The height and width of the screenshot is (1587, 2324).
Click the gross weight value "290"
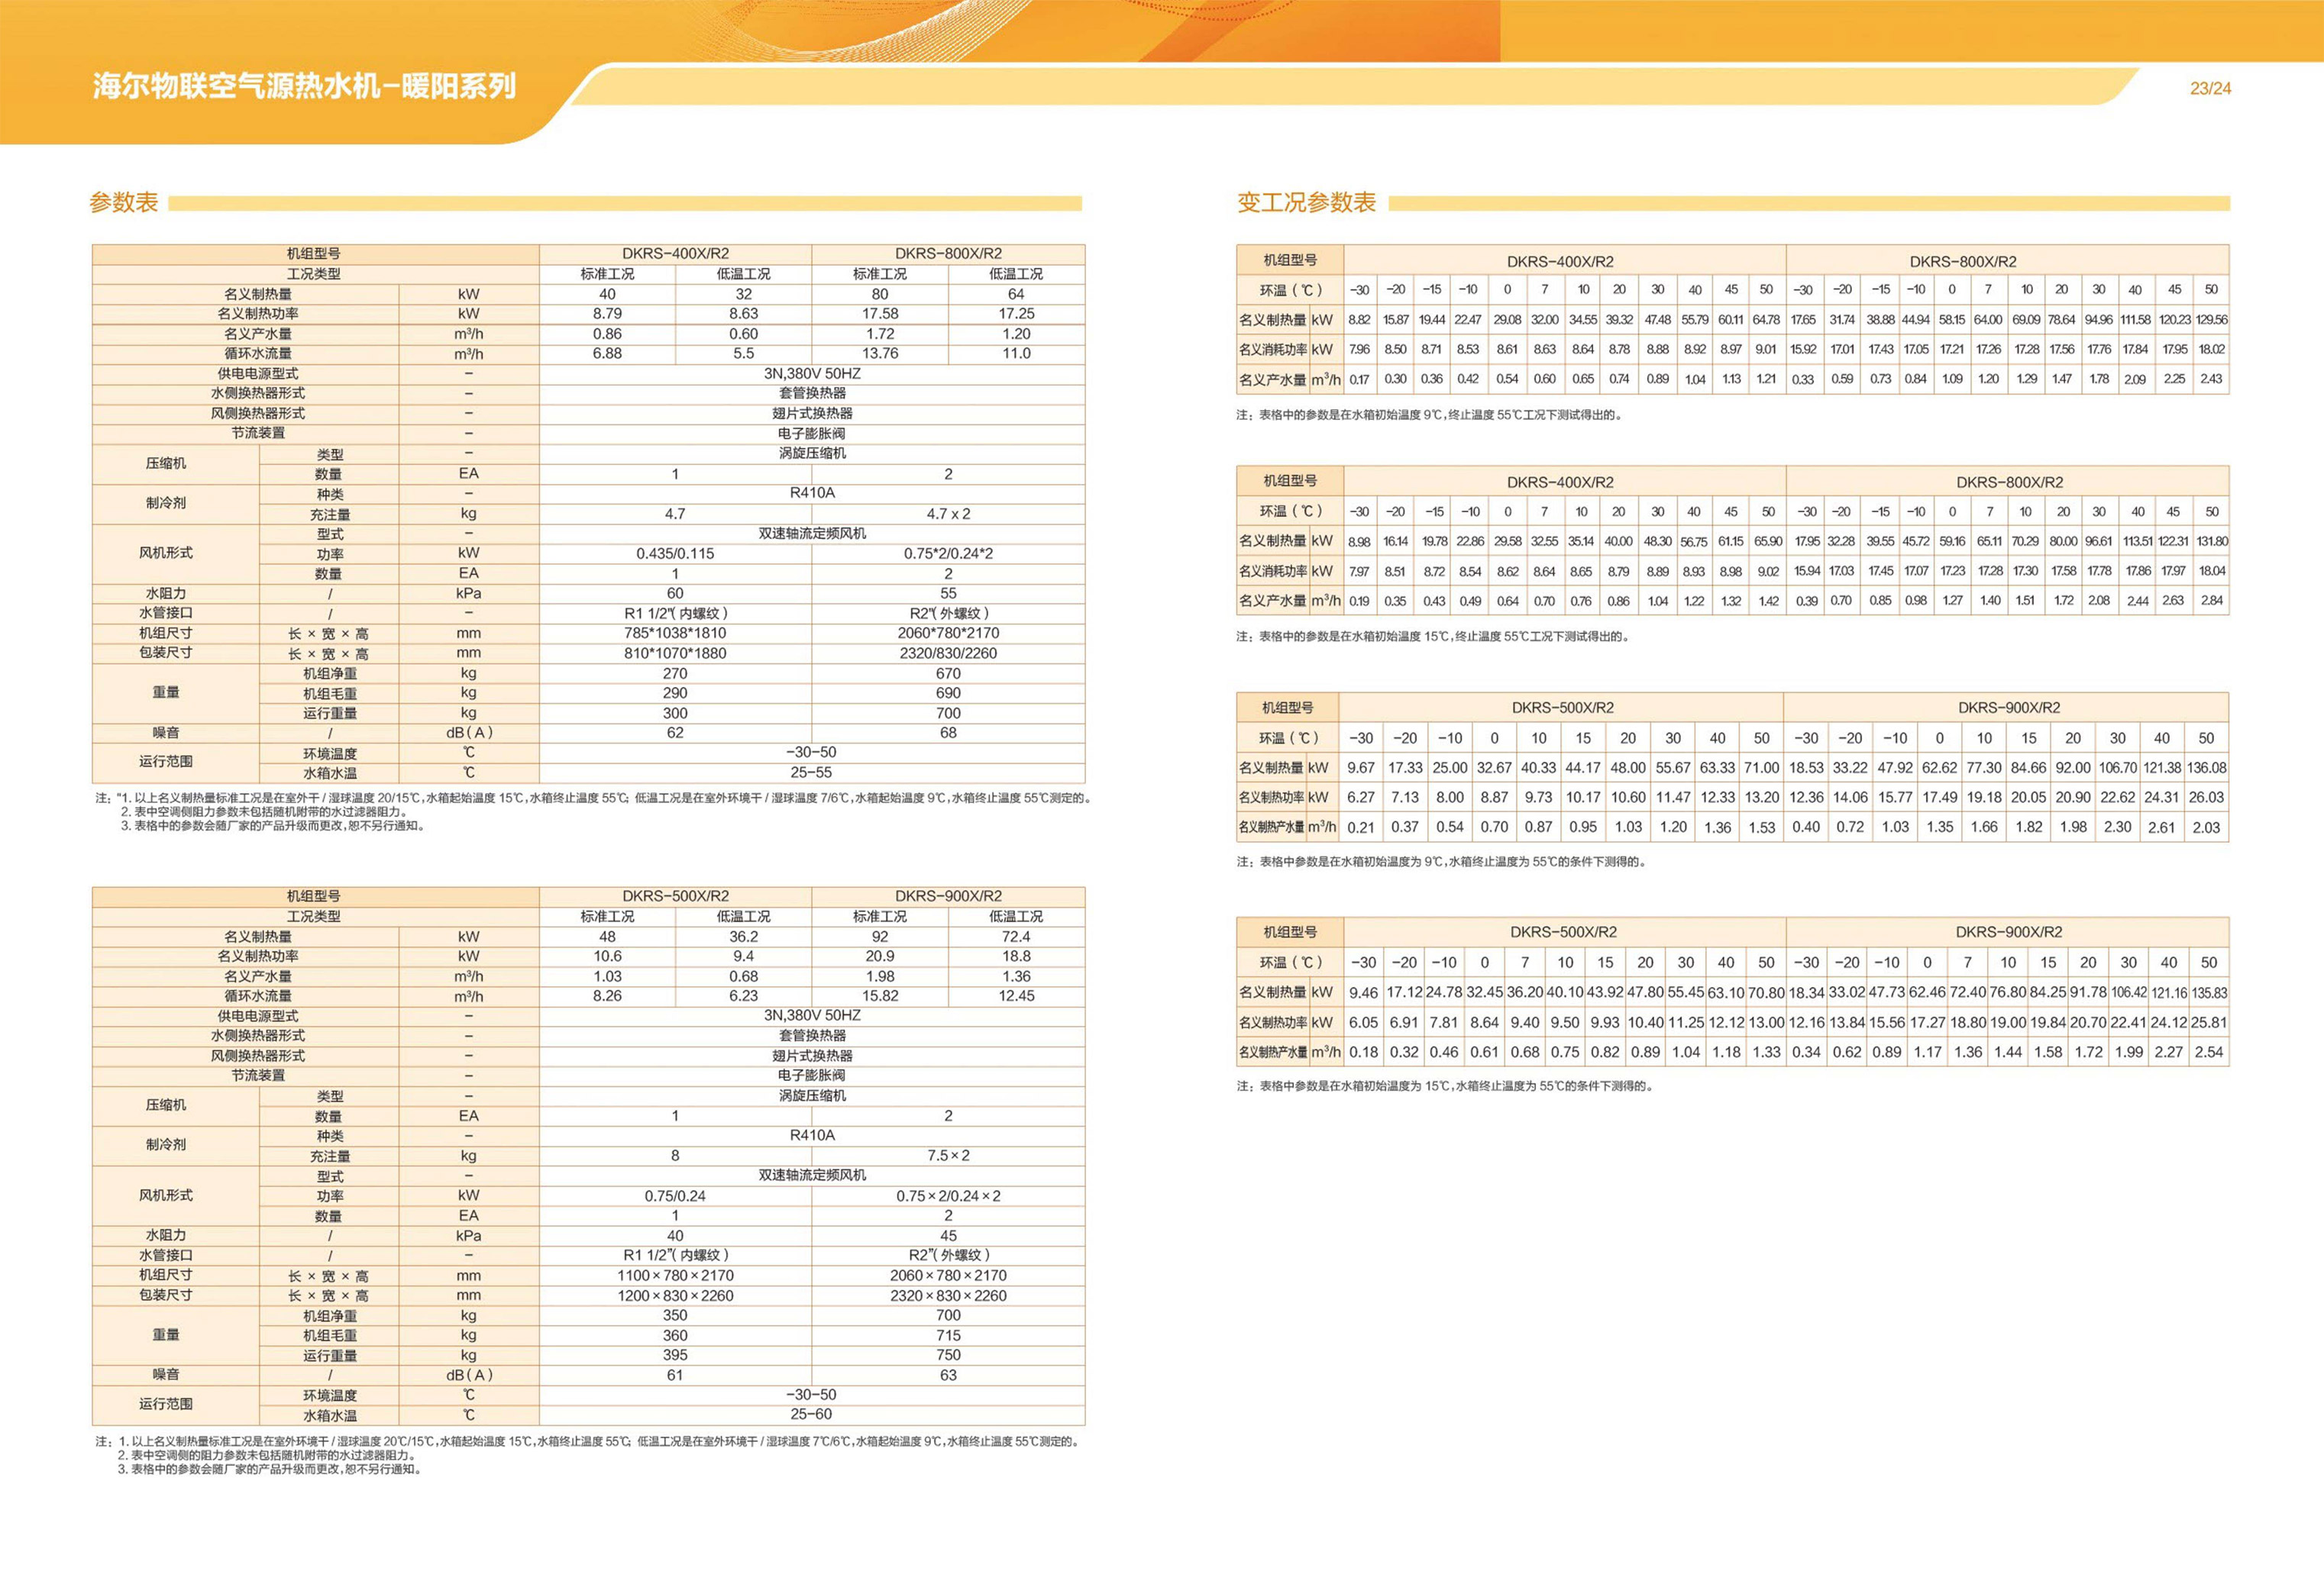(x=675, y=692)
